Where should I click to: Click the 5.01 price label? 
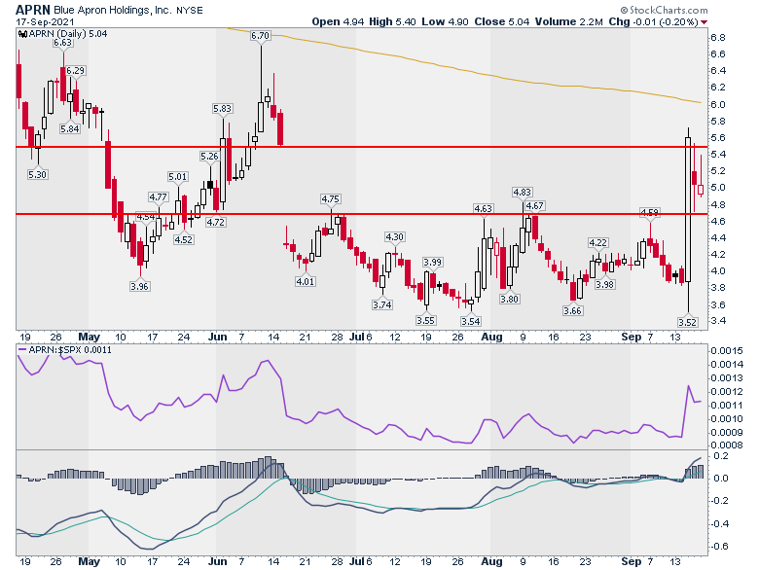178,177
